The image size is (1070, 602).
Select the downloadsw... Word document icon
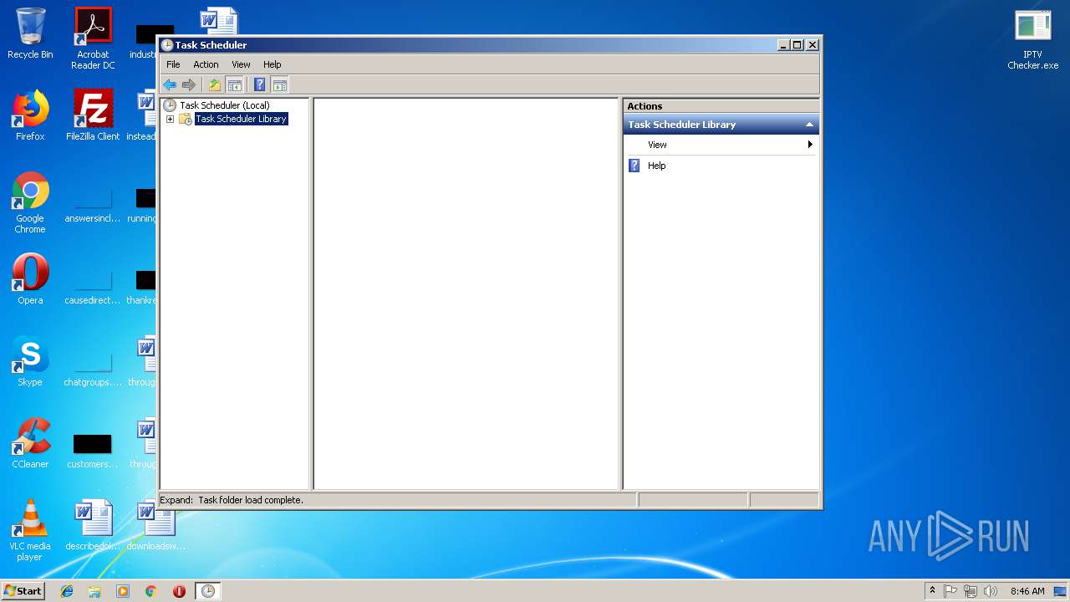pos(155,525)
